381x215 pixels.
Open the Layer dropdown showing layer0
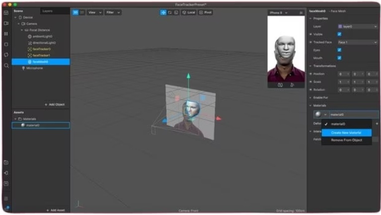coord(357,26)
